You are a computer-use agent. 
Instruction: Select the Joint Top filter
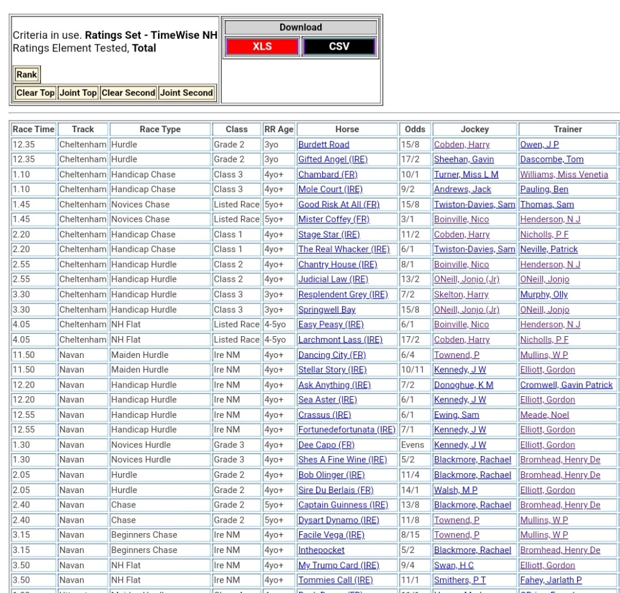[x=77, y=93]
